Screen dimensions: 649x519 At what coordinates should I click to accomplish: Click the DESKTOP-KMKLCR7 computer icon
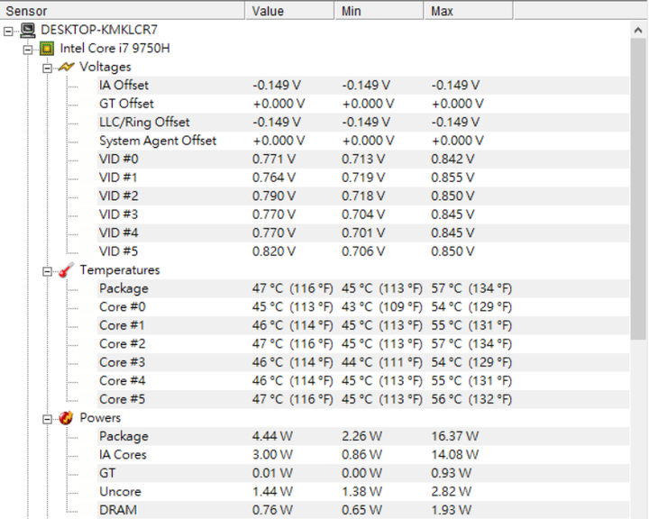28,30
